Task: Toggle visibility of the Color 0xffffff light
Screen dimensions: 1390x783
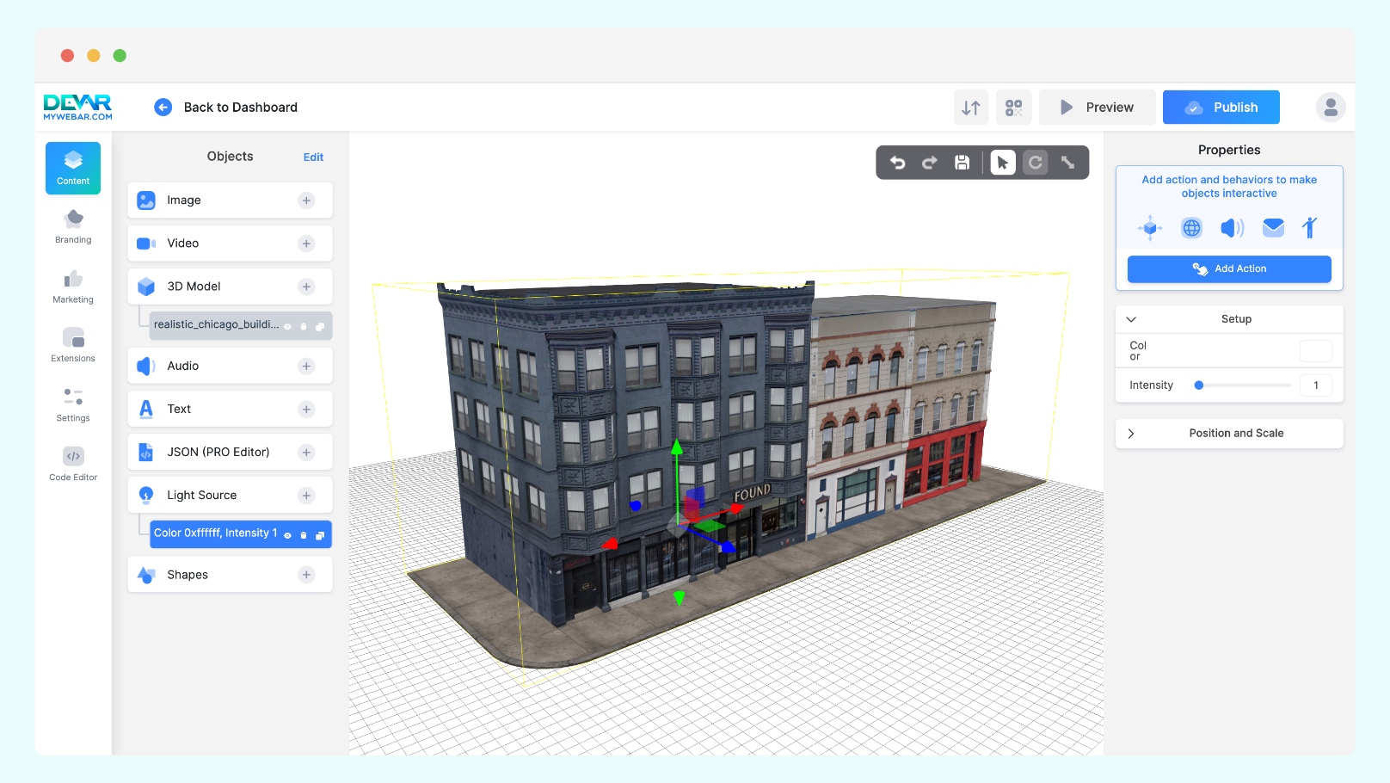Action: pyautogui.click(x=288, y=535)
